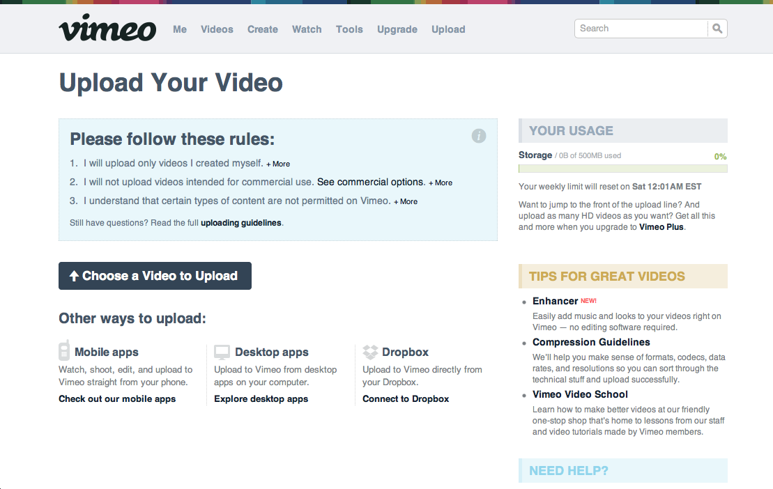Click the Mobile apps heading
Image resolution: width=773 pixels, height=489 pixels.
[x=107, y=352]
